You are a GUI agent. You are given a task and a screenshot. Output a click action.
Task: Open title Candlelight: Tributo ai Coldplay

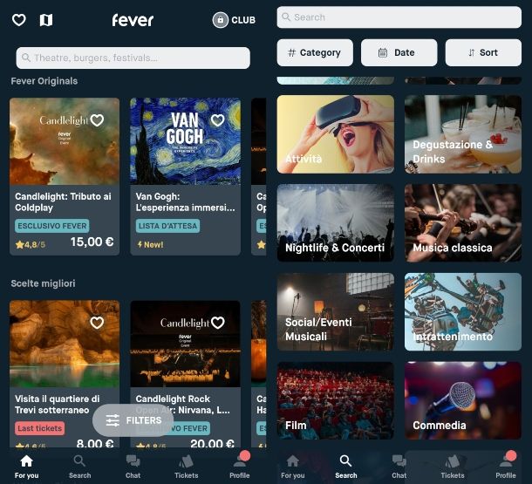coord(63,201)
